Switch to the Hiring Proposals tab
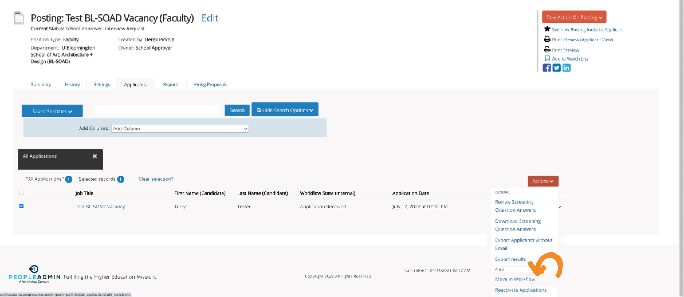This screenshot has width=684, height=297. (x=210, y=84)
